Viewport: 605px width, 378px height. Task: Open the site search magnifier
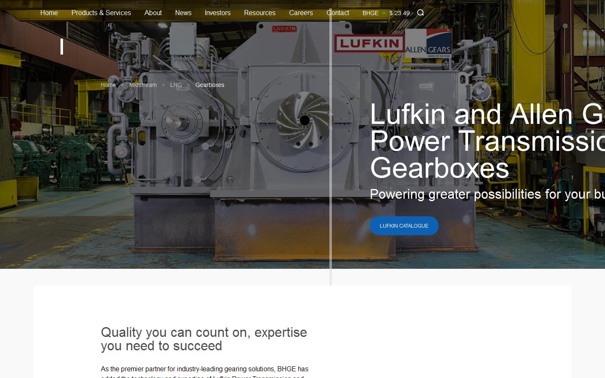tap(421, 13)
